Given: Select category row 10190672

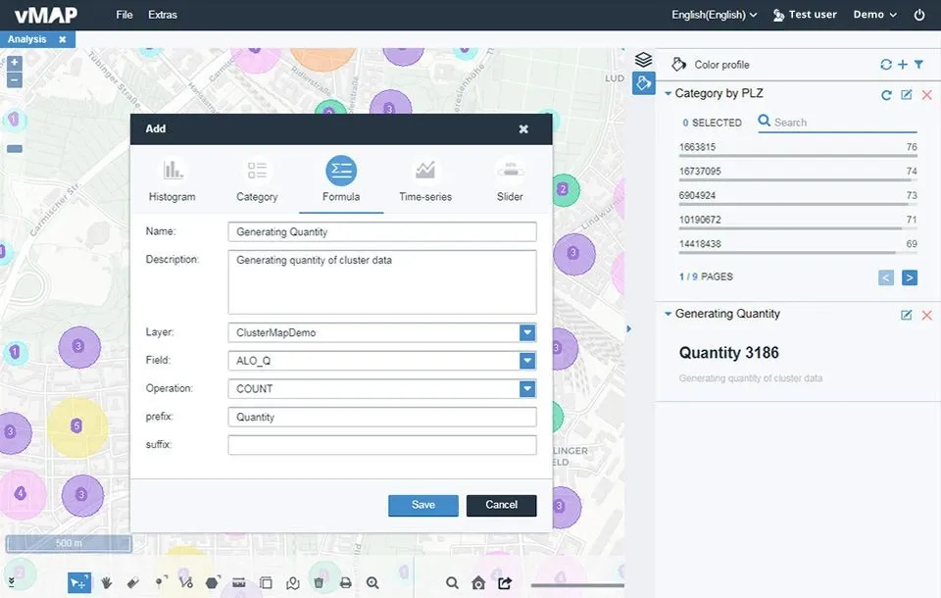Looking at the screenshot, I should [798, 222].
